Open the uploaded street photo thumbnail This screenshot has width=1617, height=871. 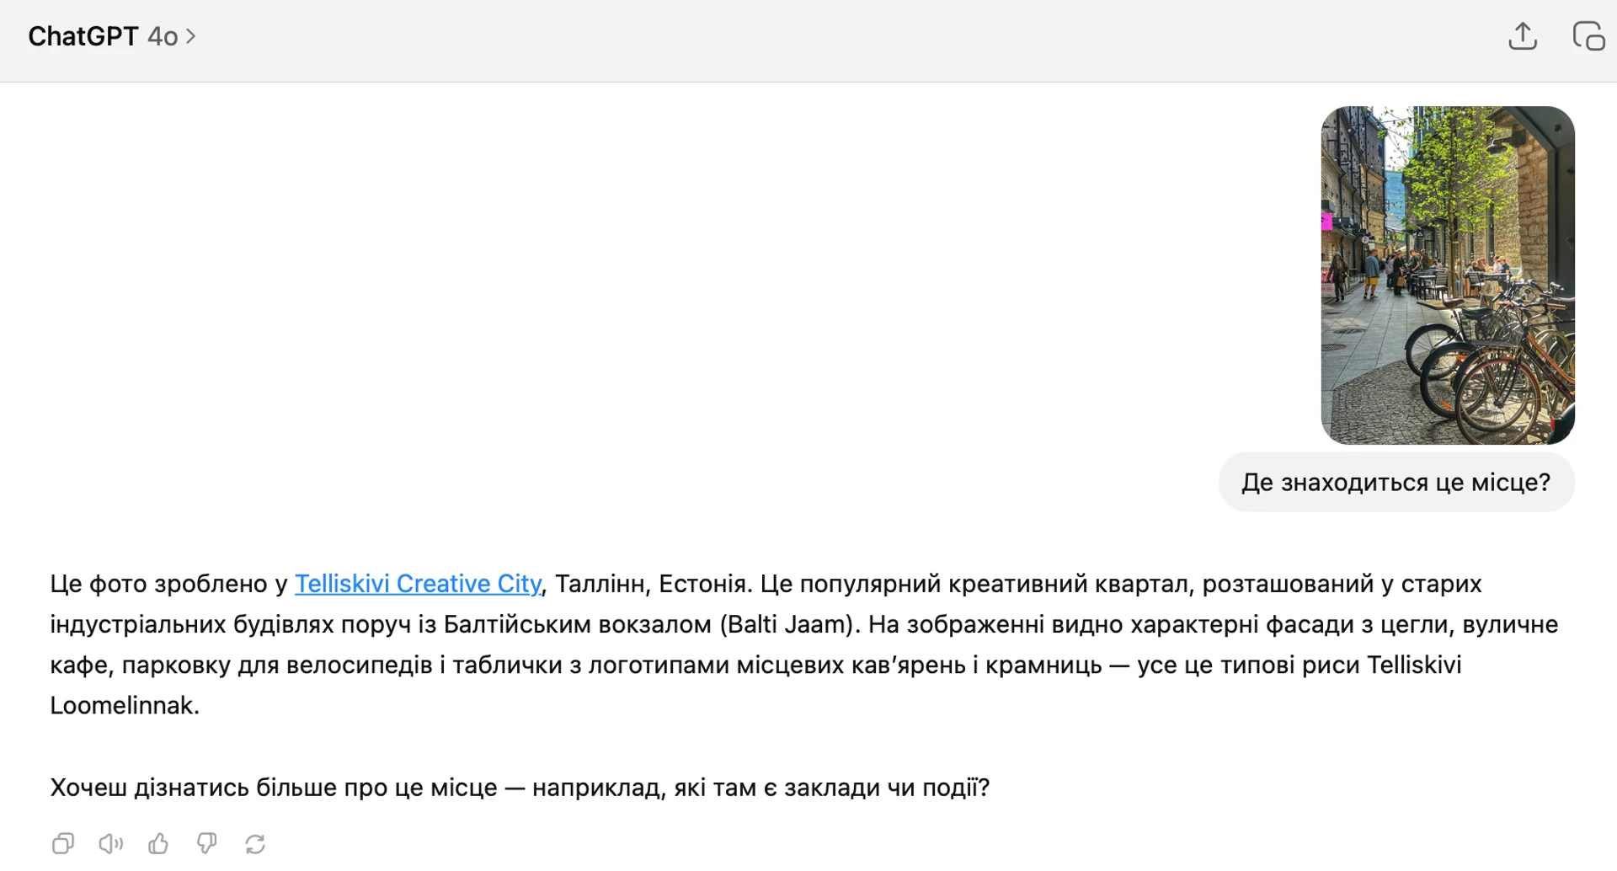1448,275
